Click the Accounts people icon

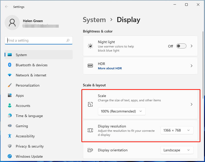click(9, 106)
